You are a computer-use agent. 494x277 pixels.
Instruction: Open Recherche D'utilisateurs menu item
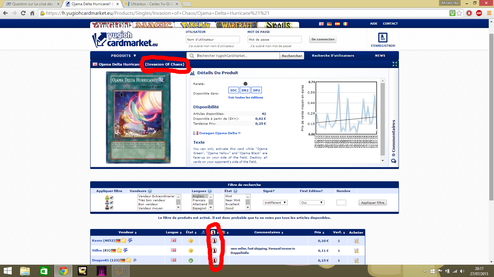point(333,56)
